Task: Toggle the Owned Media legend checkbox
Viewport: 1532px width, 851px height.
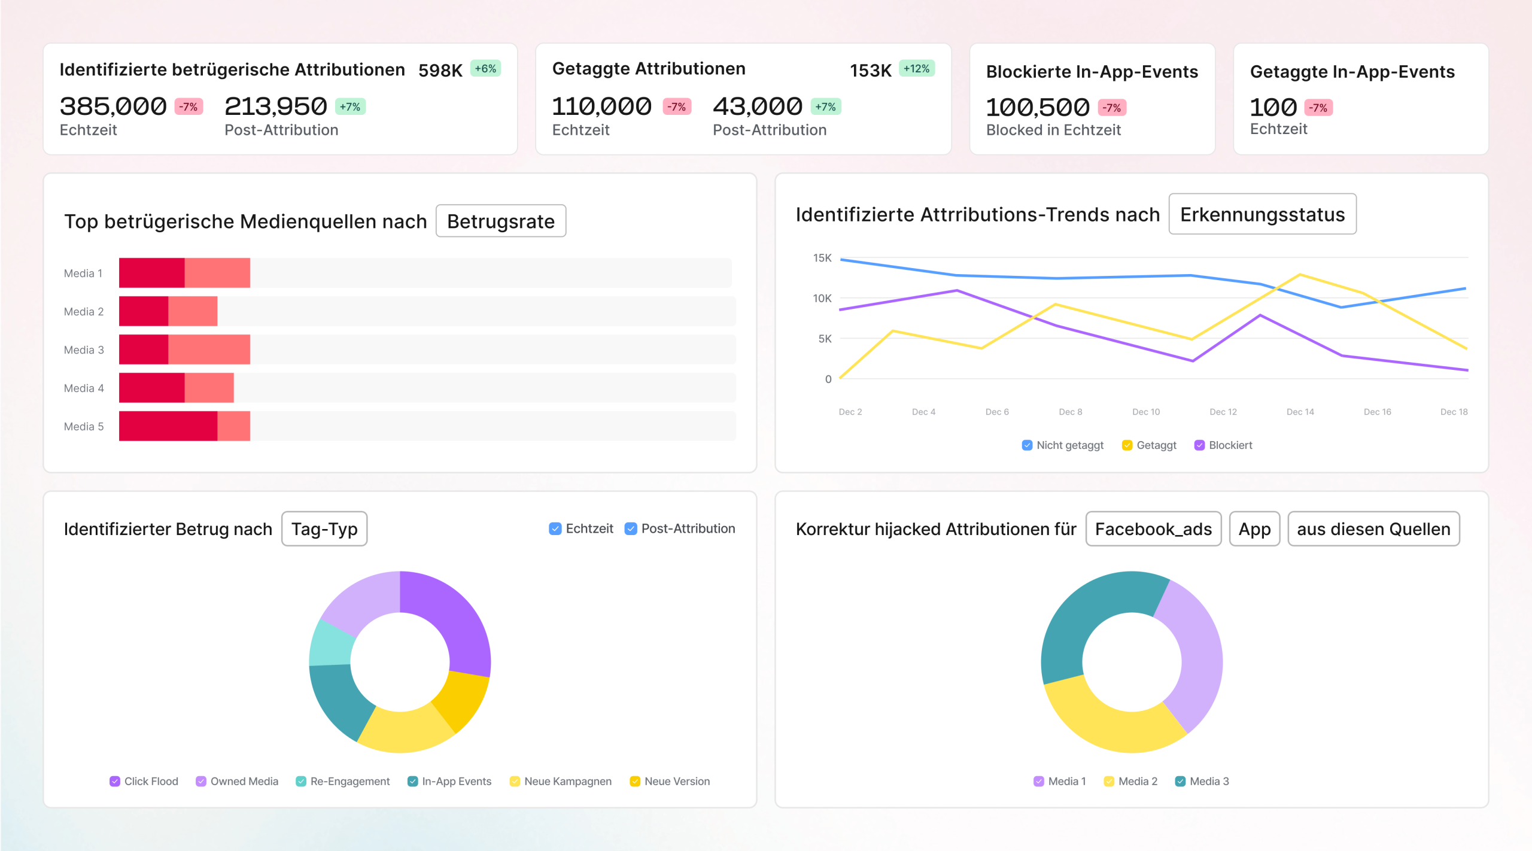Action: point(200,781)
